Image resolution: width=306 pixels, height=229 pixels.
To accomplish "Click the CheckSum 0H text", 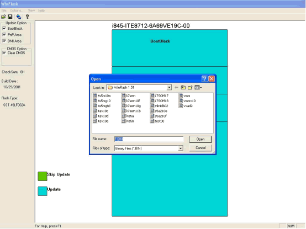I will tap(13, 72).
